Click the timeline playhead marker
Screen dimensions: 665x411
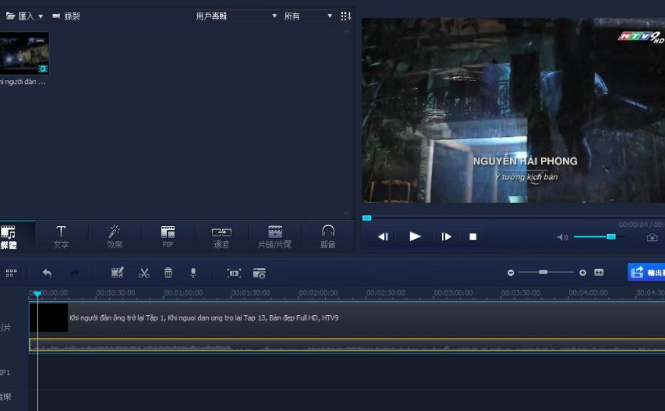(38, 293)
